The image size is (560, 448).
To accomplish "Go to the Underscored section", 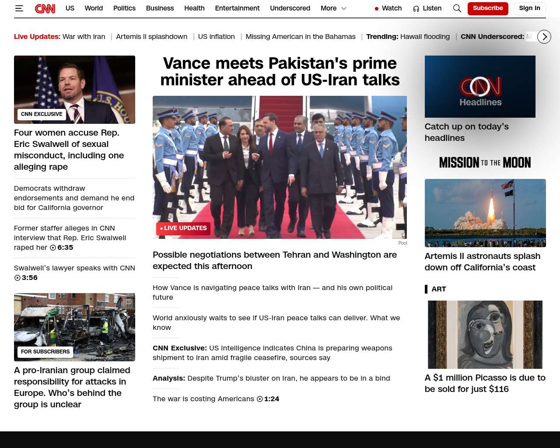I will coord(290,8).
